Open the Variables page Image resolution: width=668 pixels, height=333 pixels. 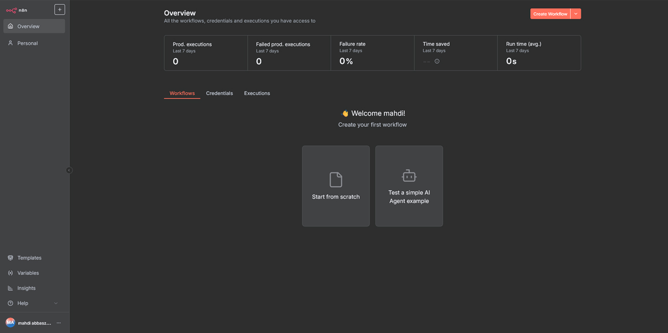coord(28,273)
